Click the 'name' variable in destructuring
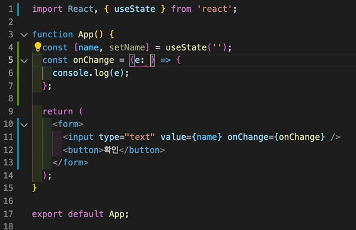 pyautogui.click(x=88, y=47)
